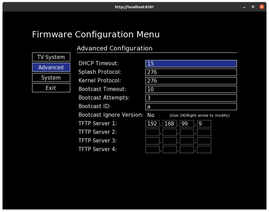The height and width of the screenshot is (212, 269).
Task: Select TFTP Server 2 third octet box
Action: (187, 132)
